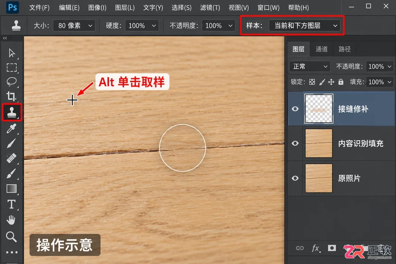Switch to the 路径 tab
Image resolution: width=396 pixels, height=264 pixels.
coord(345,49)
